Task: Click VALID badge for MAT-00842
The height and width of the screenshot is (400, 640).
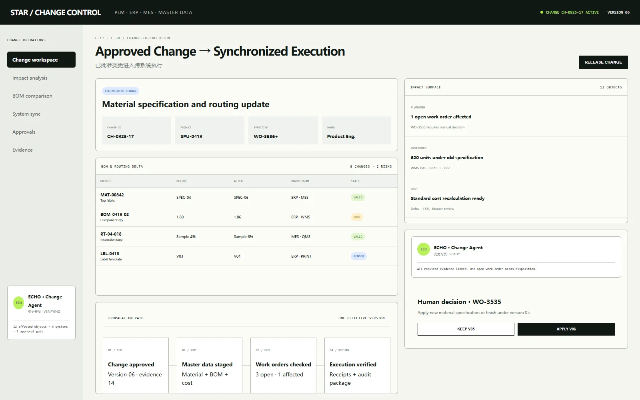Action: click(x=358, y=198)
